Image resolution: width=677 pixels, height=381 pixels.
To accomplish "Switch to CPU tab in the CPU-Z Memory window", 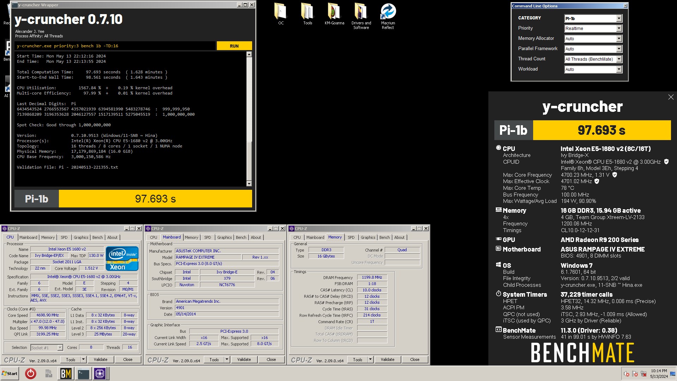I will click(x=297, y=237).
